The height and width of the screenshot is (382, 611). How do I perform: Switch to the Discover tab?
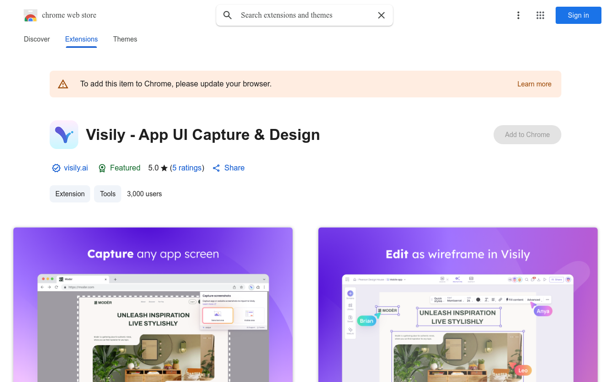(x=37, y=39)
